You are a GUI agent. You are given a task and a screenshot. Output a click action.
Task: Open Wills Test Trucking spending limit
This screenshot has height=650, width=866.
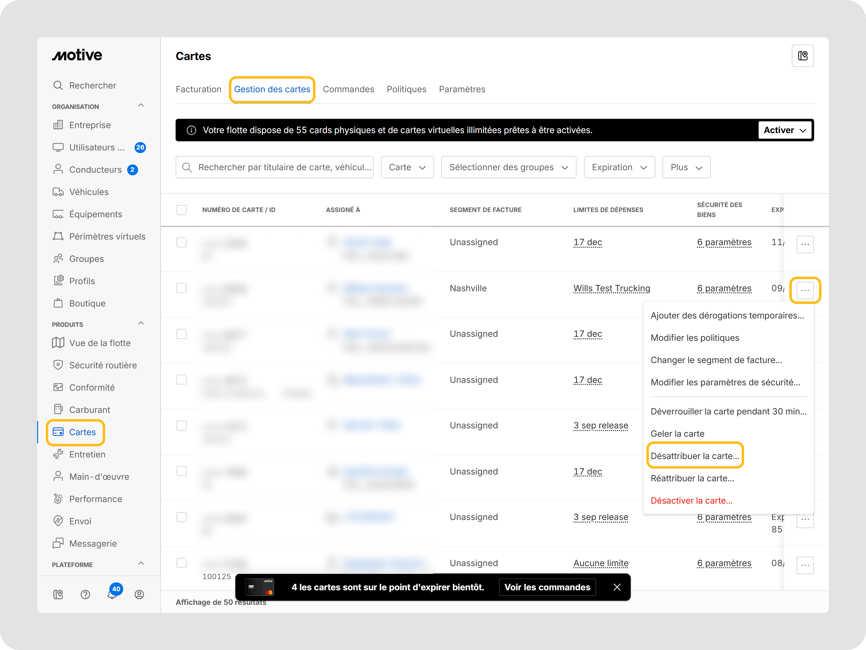point(611,288)
